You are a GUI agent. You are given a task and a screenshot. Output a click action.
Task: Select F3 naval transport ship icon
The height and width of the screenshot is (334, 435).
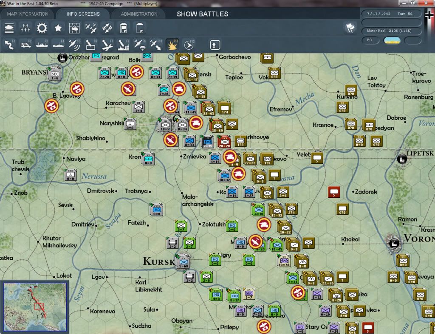(x=42, y=45)
